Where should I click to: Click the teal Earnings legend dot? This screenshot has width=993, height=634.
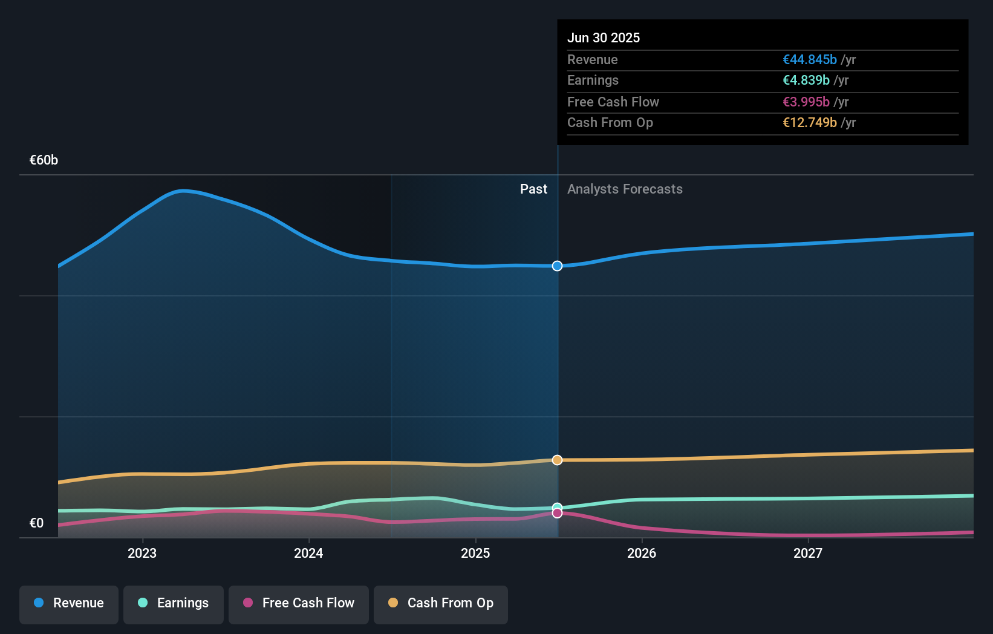[143, 603]
